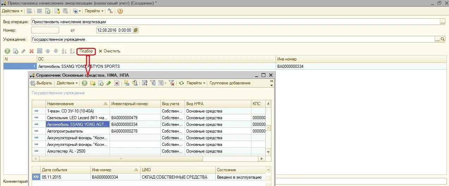Move item to group icon in Справочник
The width and height of the screenshot is (449, 186).
tap(135, 83)
